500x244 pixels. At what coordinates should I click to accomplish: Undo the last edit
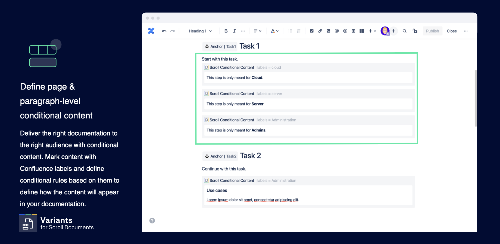[164, 31]
